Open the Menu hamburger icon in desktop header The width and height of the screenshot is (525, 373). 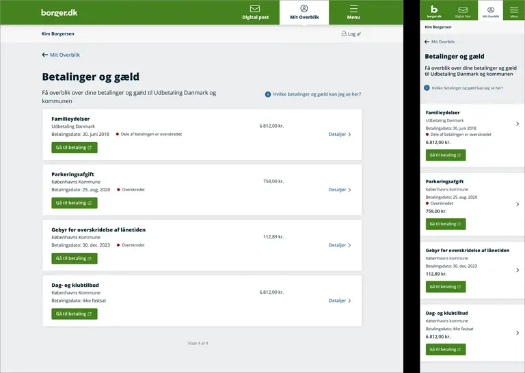(x=353, y=9)
